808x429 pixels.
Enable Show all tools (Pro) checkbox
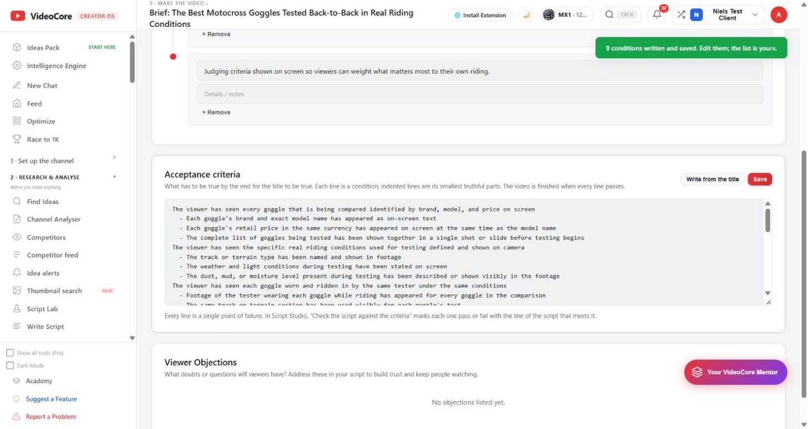pyautogui.click(x=10, y=353)
